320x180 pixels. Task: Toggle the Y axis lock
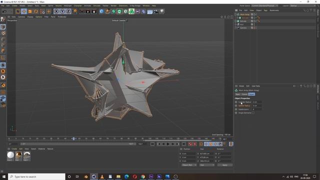point(62,11)
